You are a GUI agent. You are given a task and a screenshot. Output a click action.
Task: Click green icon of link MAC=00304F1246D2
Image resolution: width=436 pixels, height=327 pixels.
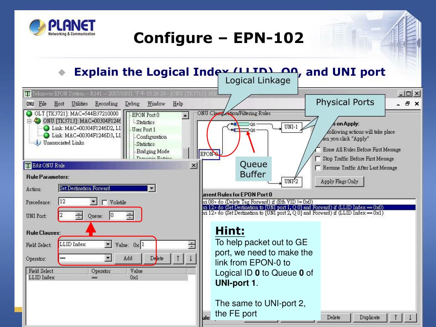point(46,128)
